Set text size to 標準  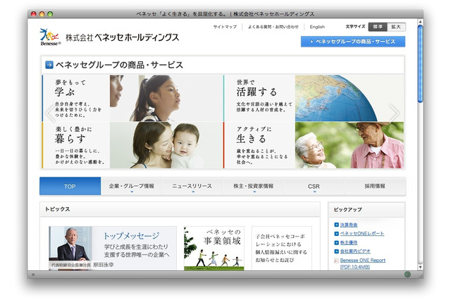[x=378, y=27]
